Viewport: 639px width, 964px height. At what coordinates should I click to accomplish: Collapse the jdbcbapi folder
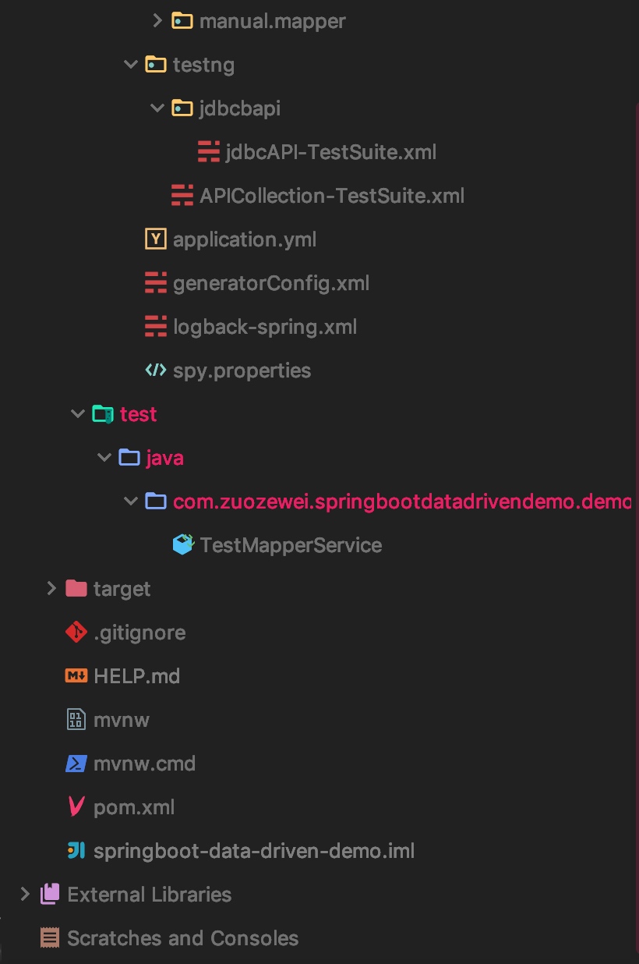pos(157,108)
